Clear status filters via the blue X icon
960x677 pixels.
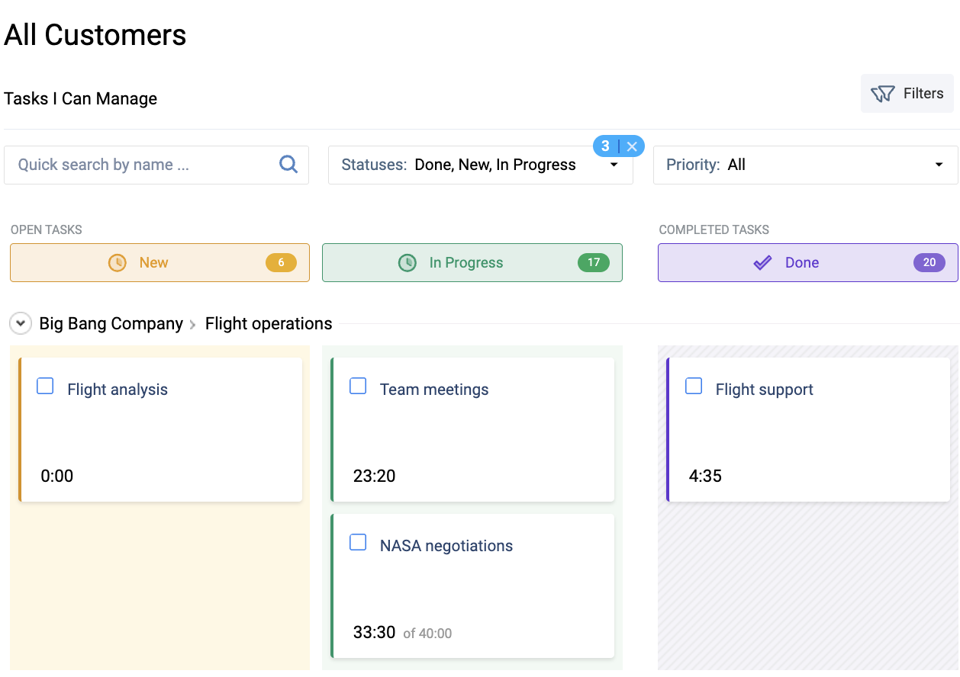coord(632,146)
